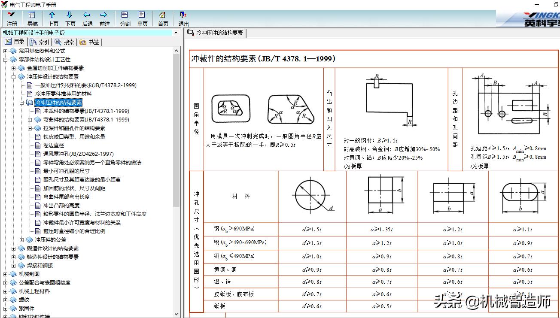Image resolution: width=560 pixels, height=318 pixels.
Task: Go to next page with 下页 icon
Action: click(70, 16)
